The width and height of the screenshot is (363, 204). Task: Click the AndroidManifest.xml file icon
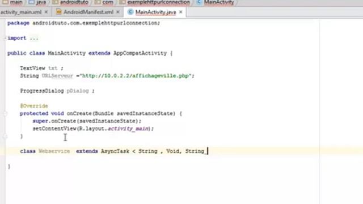(x=59, y=12)
